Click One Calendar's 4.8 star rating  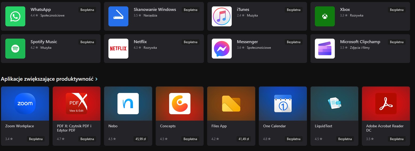click(x=267, y=139)
